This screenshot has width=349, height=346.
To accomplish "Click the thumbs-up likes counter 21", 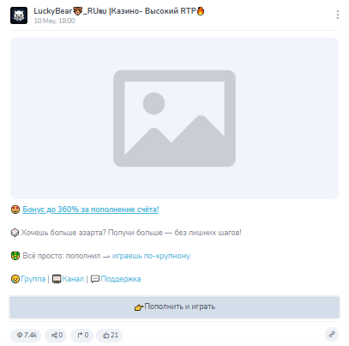I will pos(110,335).
